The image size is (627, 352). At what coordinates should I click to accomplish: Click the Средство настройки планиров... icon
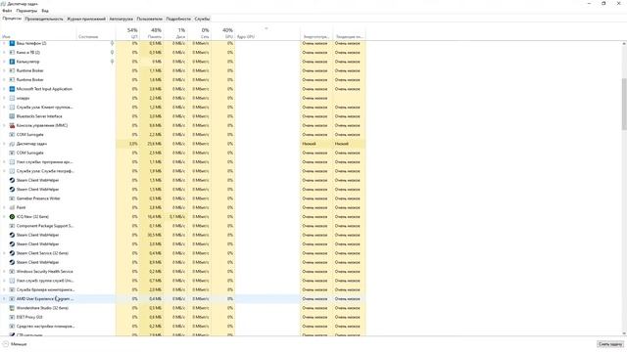pos(12,326)
